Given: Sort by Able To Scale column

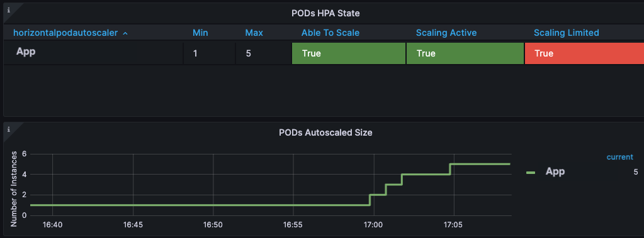Looking at the screenshot, I should tap(330, 33).
